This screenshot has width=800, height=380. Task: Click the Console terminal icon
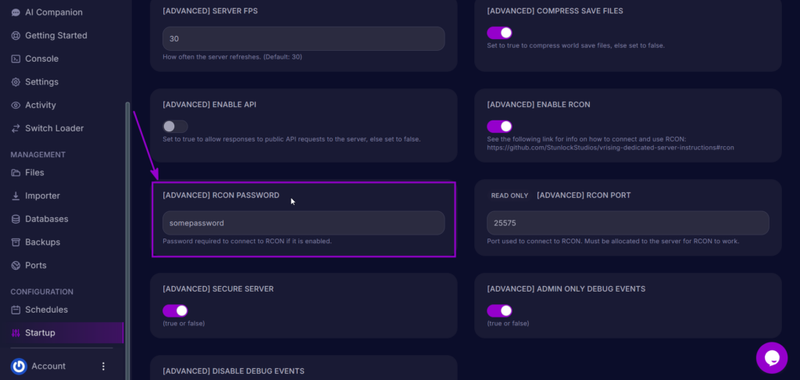16,59
